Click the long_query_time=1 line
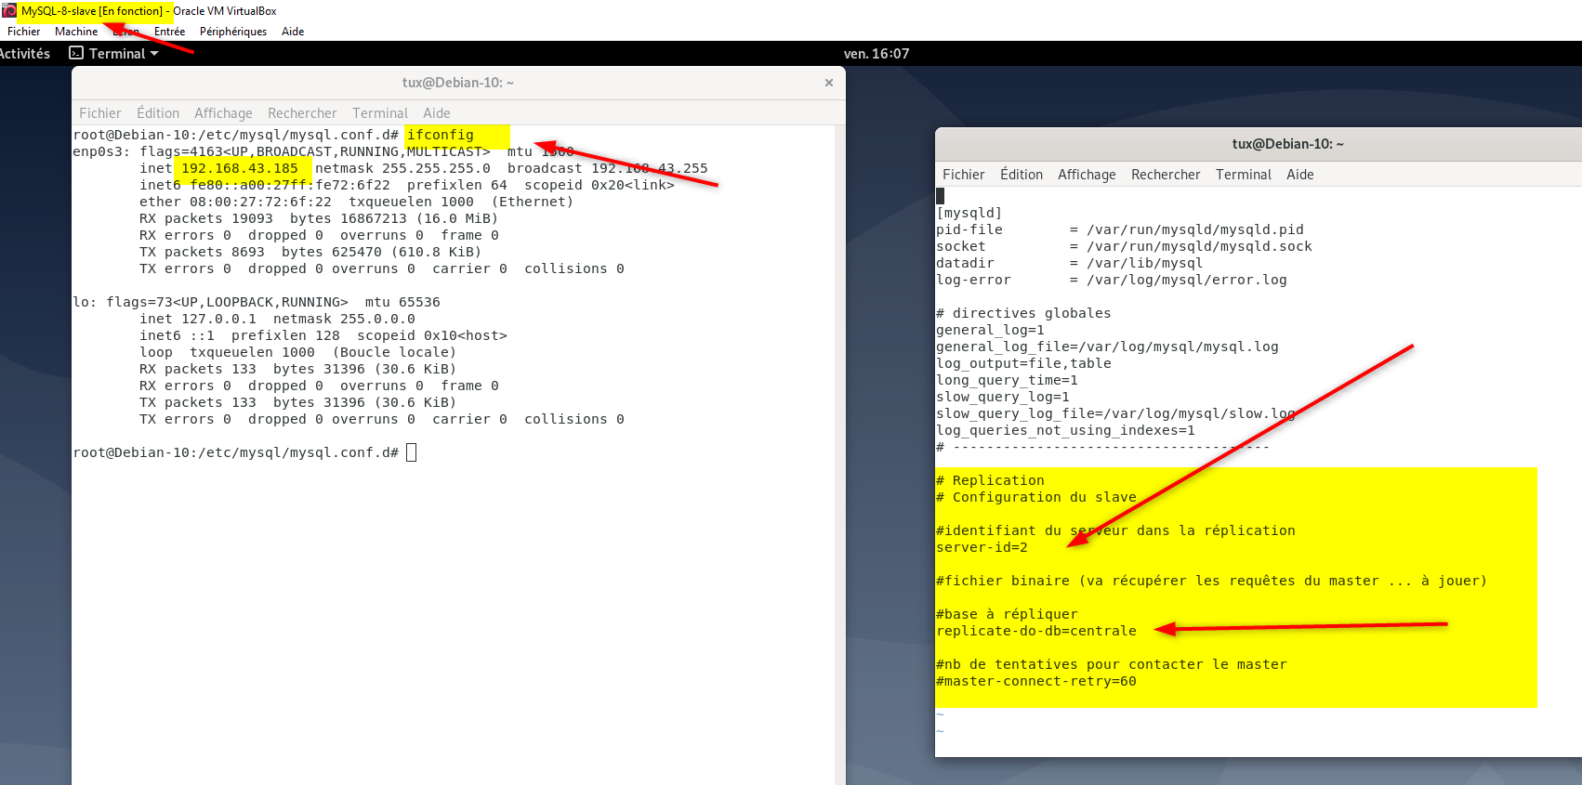The width and height of the screenshot is (1582, 785). [1007, 380]
